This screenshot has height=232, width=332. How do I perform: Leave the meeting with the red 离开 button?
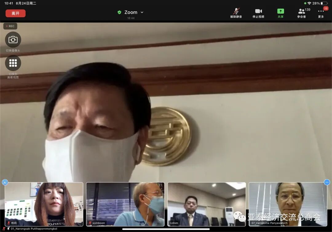[15, 13]
